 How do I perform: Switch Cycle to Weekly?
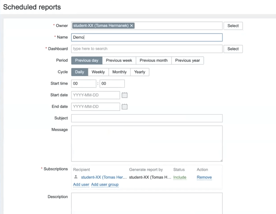click(98, 72)
